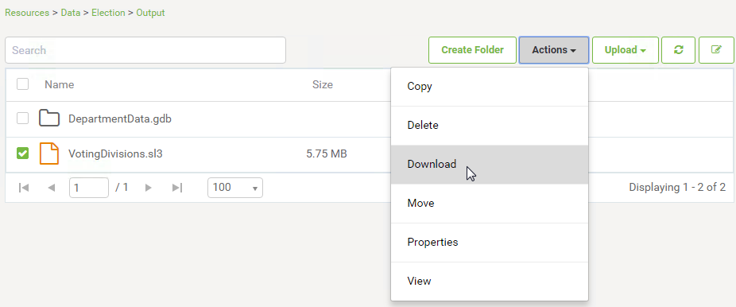Choose Download from Actions menu
Screen dimensions: 736x307
point(489,165)
